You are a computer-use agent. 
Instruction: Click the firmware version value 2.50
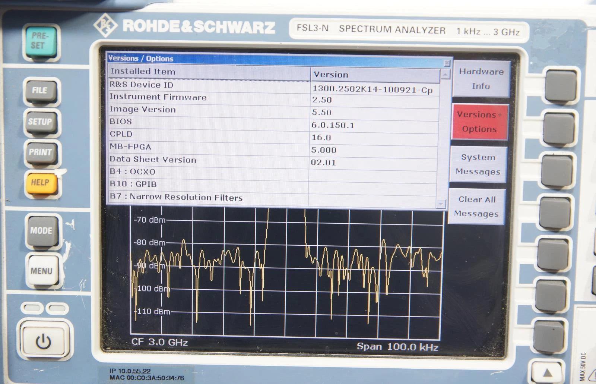(x=322, y=100)
